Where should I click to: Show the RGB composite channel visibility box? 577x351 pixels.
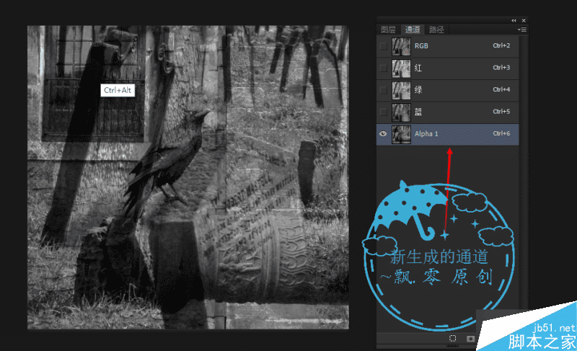pos(384,46)
